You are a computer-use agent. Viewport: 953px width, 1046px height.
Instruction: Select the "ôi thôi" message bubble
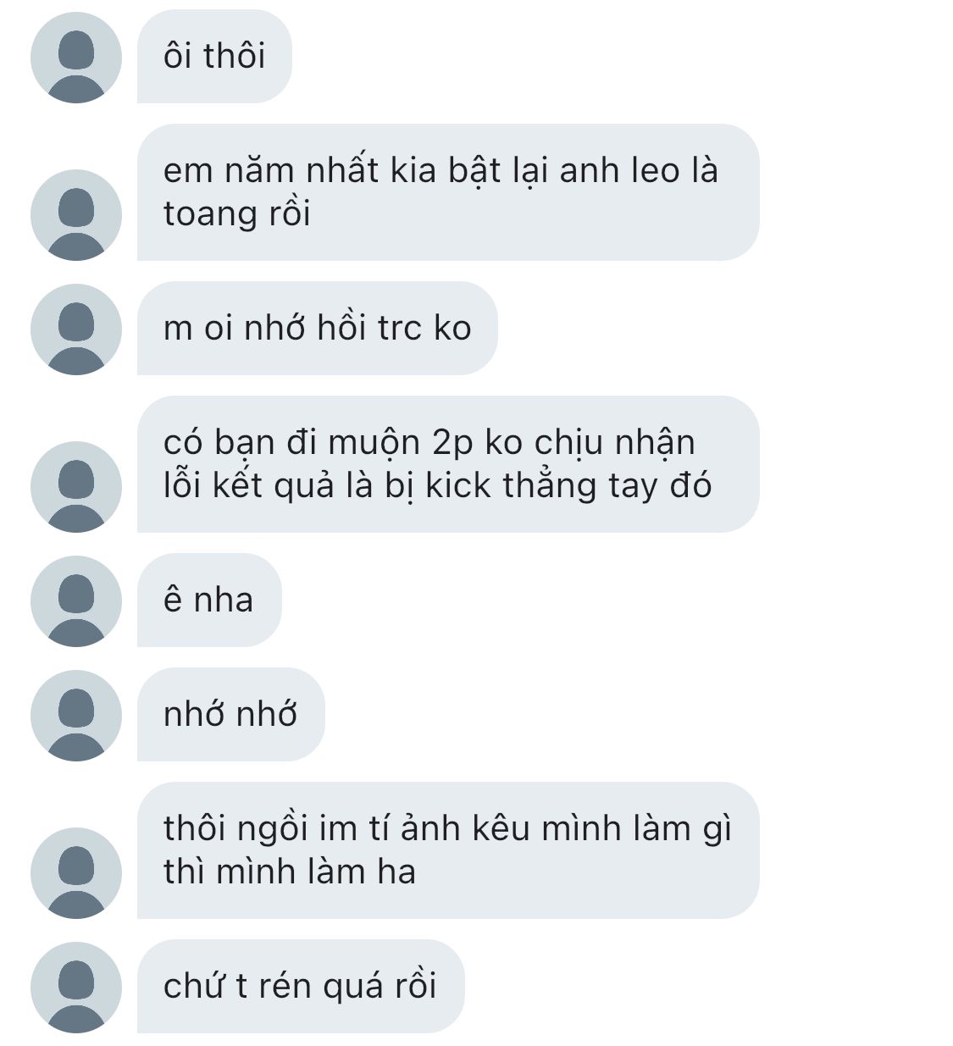pyautogui.click(x=214, y=57)
